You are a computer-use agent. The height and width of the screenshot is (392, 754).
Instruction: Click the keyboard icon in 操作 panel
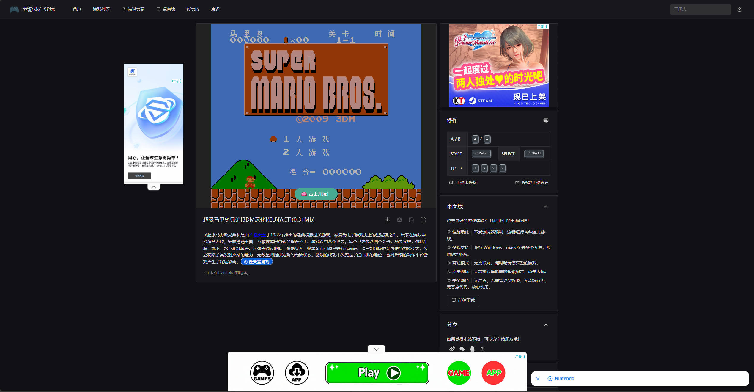coord(546,120)
